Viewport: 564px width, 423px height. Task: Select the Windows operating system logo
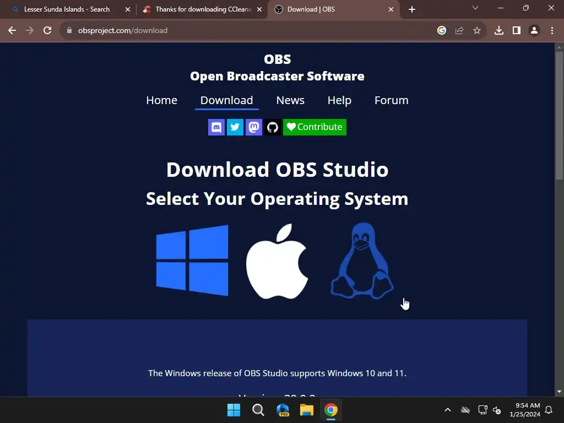pos(192,261)
